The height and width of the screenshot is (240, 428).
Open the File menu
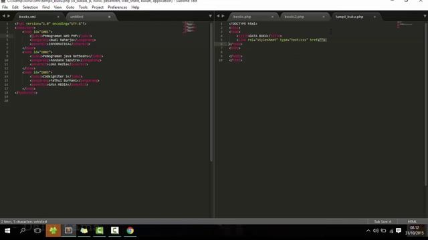pyautogui.click(x=5, y=7)
